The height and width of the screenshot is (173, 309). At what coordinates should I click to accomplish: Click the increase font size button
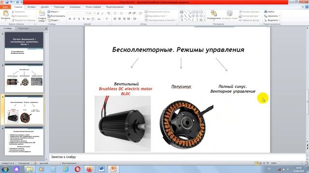pyautogui.click(x=98, y=13)
